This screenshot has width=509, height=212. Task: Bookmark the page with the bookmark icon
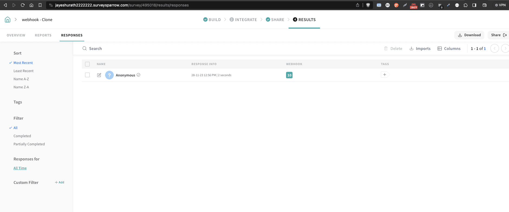point(40,5)
